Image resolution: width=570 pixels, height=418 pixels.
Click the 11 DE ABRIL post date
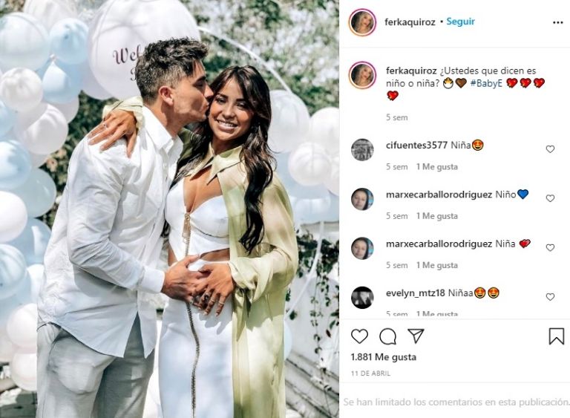pyautogui.click(x=371, y=373)
